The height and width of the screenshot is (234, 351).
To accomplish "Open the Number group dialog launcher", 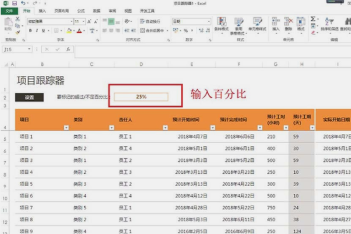I will click(210, 40).
